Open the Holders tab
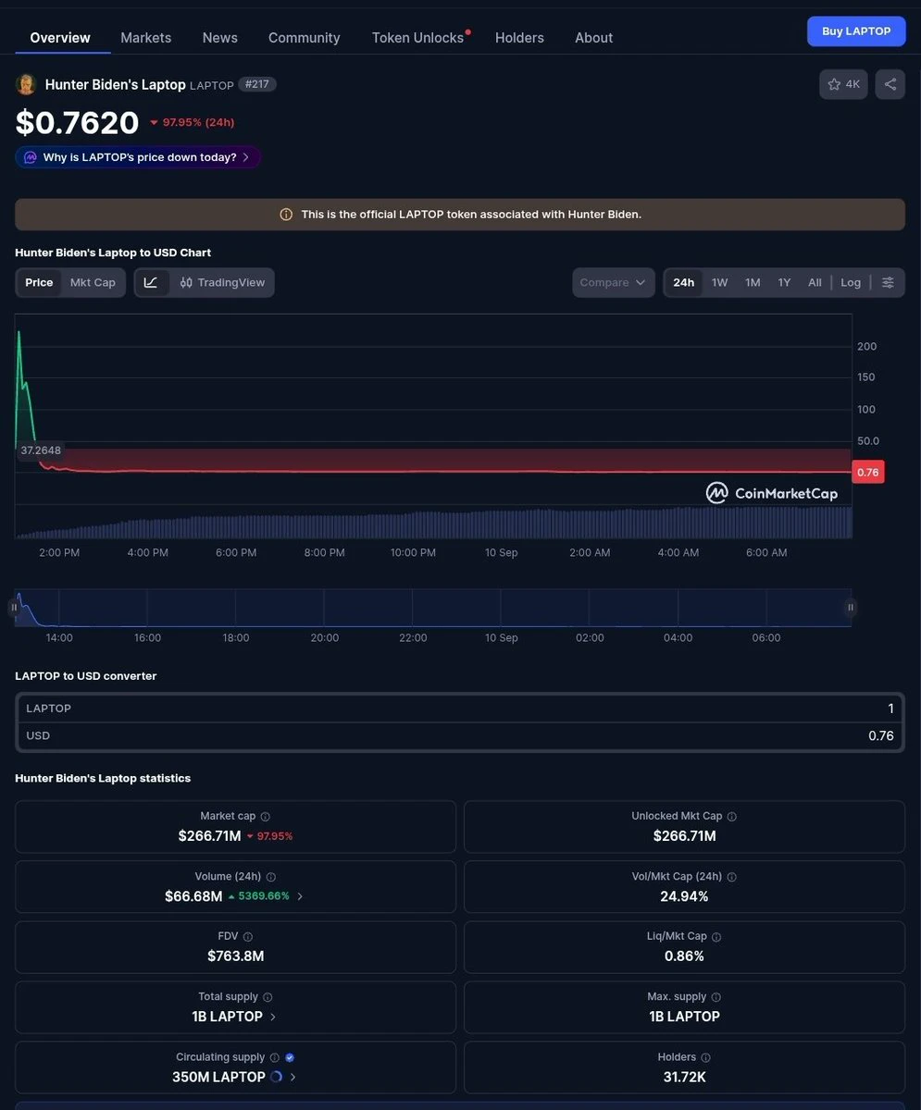Image resolution: width=921 pixels, height=1110 pixels. click(519, 38)
